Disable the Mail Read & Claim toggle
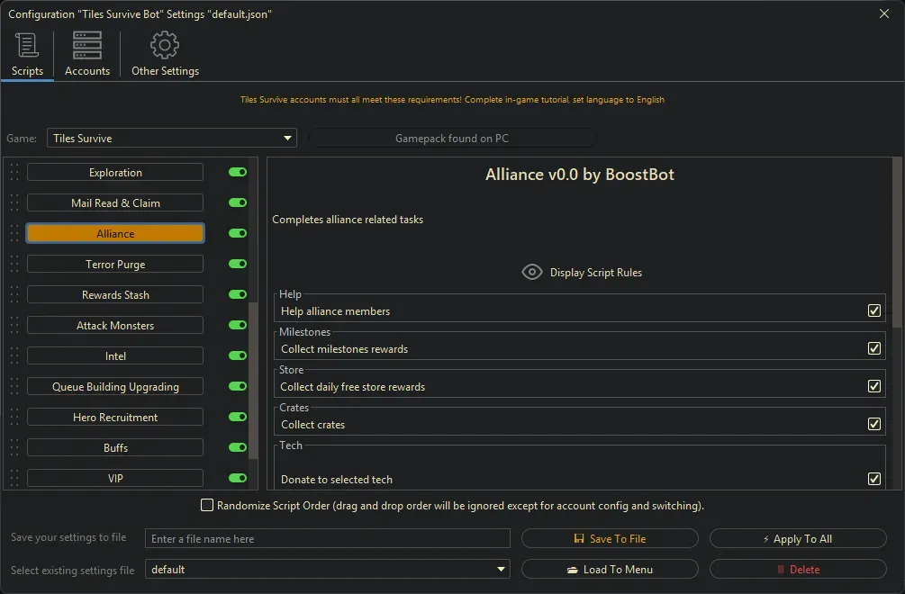Viewport: 905px width, 594px height. coord(238,203)
